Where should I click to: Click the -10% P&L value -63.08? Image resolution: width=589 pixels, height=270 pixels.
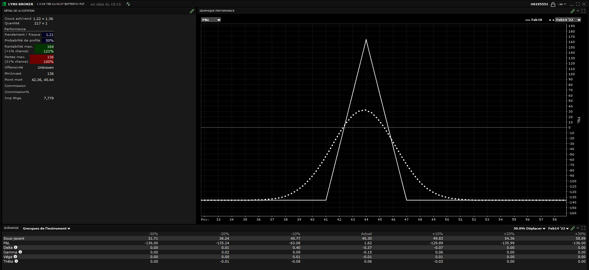(x=294, y=243)
